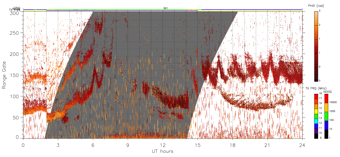Click NOISE legend value '1'

click(330, 138)
